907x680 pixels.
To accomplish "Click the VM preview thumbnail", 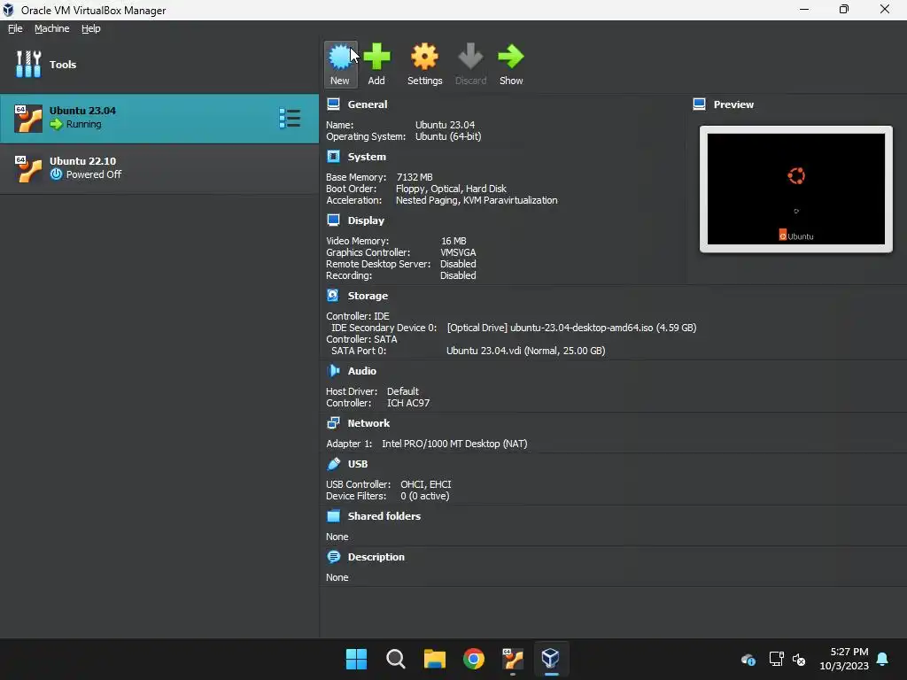I will tap(796, 189).
